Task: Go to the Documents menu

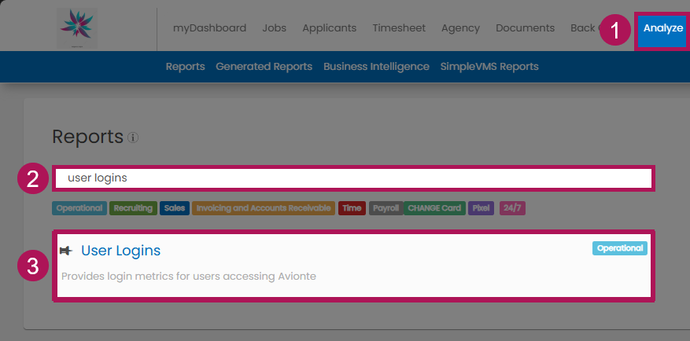Action: point(525,28)
